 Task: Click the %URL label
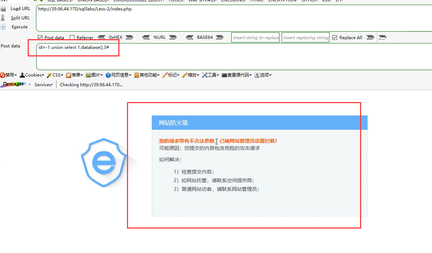click(160, 37)
